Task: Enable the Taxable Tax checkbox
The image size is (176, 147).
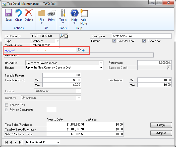Action: pyautogui.click(x=7, y=105)
